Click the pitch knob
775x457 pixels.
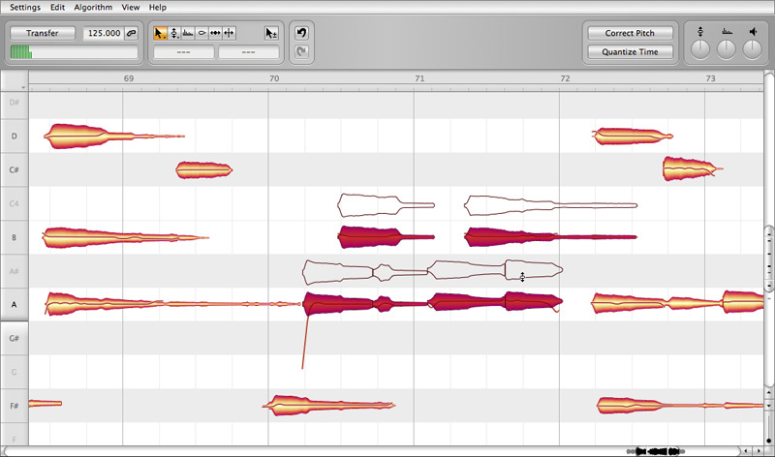[x=700, y=50]
